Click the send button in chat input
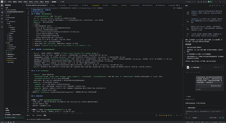Screen dimensions: 226x123 point(223,118)
